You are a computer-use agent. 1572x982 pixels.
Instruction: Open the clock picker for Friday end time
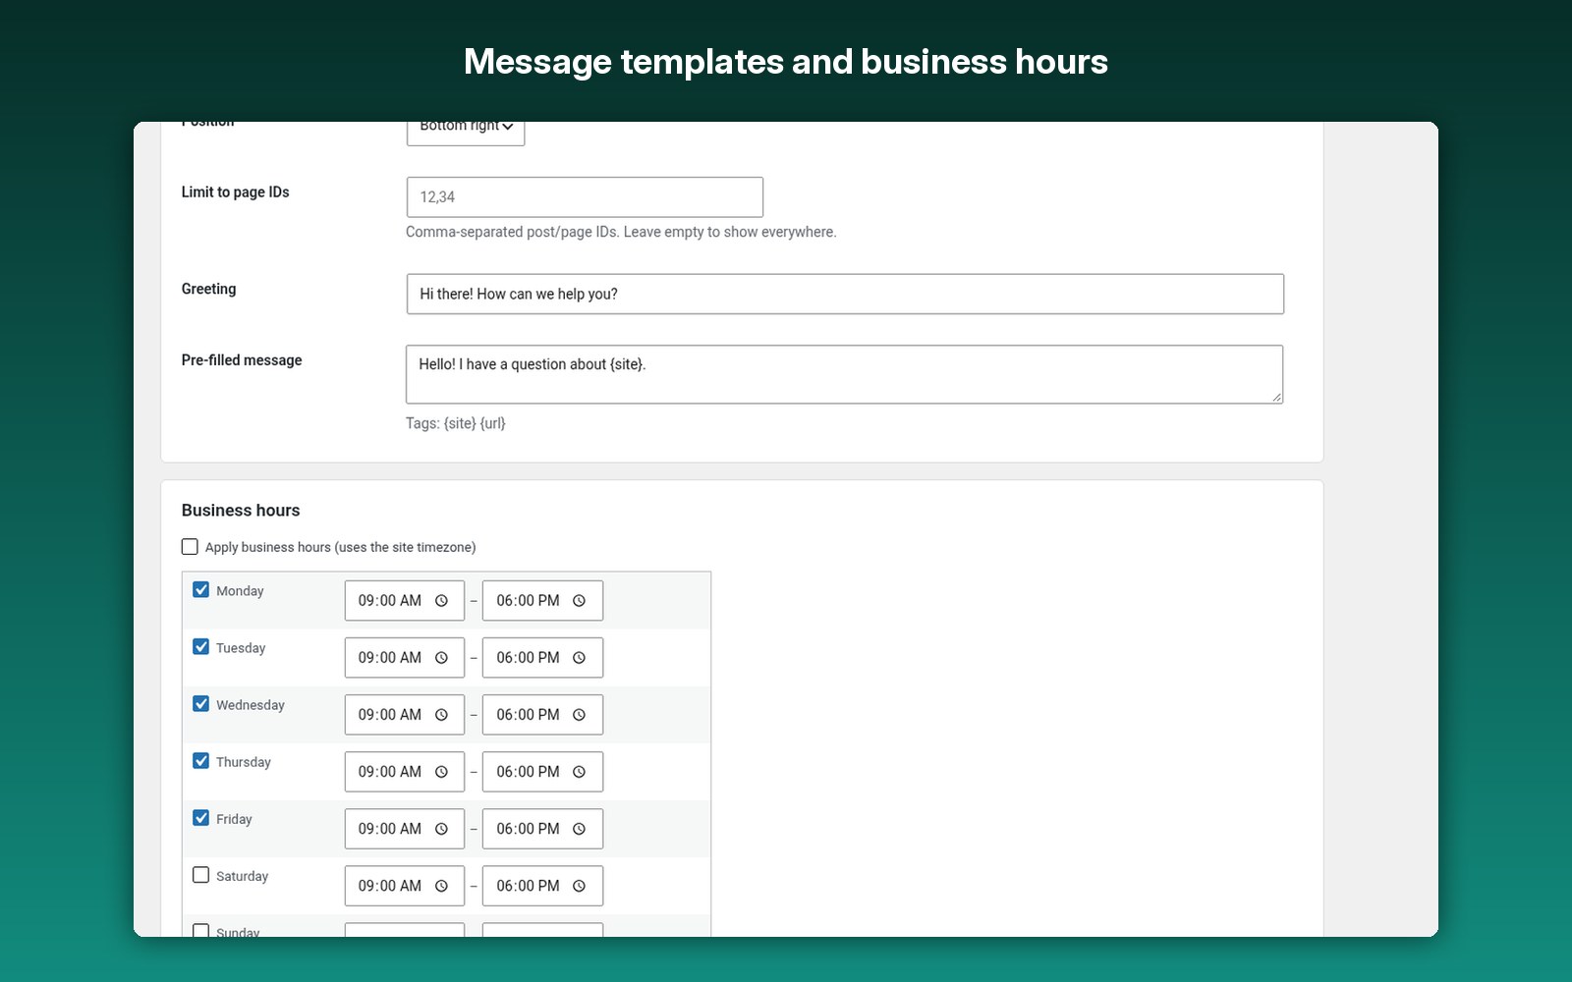pyautogui.click(x=579, y=829)
